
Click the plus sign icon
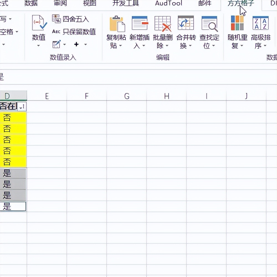tap(76, 44)
